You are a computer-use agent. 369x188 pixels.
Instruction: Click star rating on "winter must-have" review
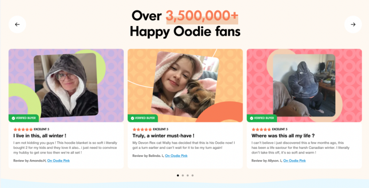142,130
